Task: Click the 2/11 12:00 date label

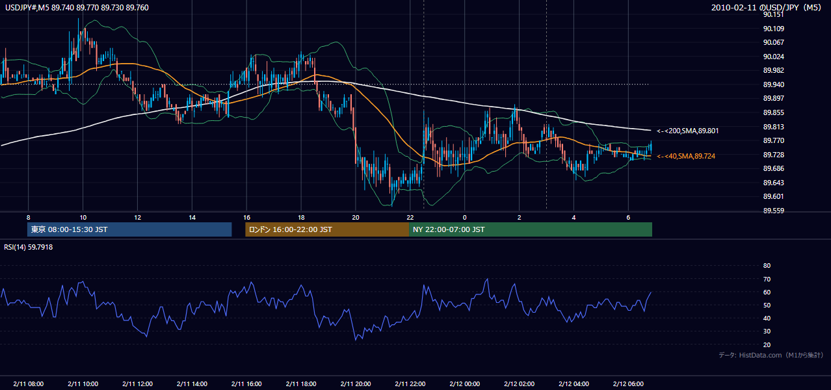Action: 137,384
